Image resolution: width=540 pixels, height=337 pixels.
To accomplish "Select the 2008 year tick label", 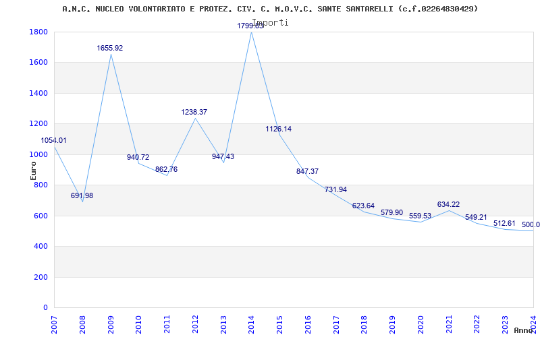I will (x=82, y=325).
